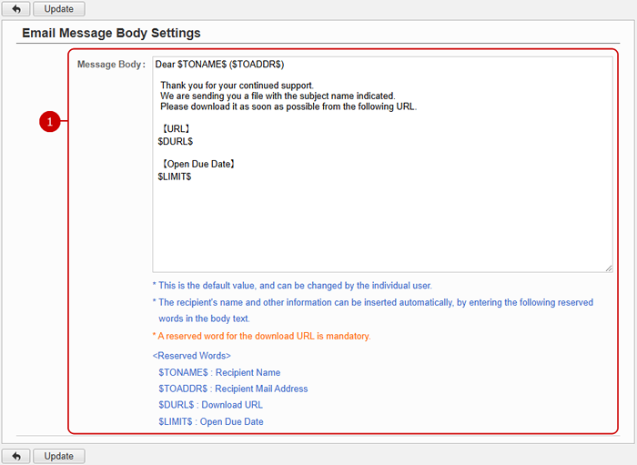Click the note about inserting the recipient's name automatically
This screenshot has height=465, width=637.
click(x=373, y=310)
